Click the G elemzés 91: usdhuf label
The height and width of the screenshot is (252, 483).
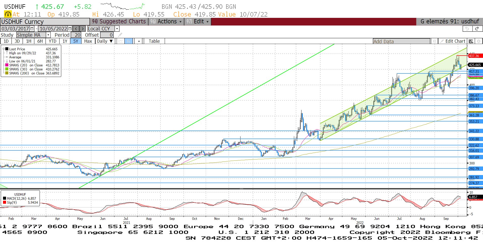[449, 22]
